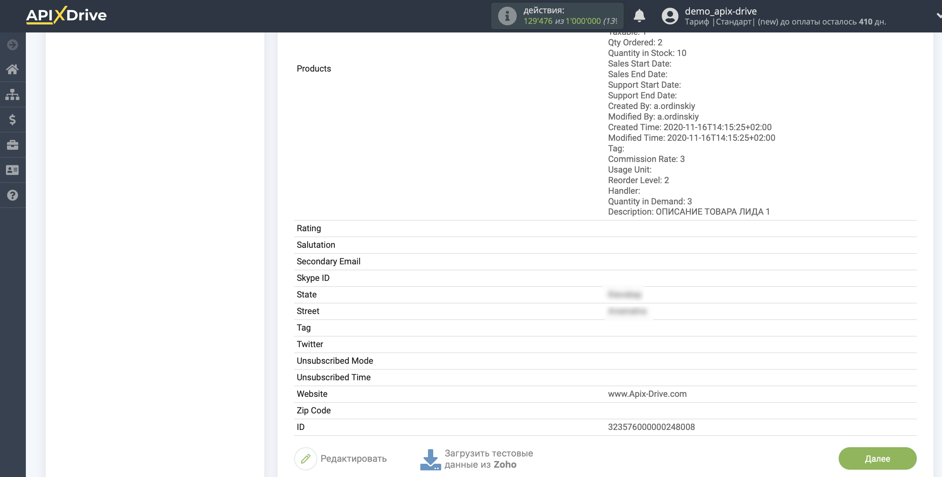
Task: Click the Unsubscribed Time row label
Action: pyautogui.click(x=334, y=378)
